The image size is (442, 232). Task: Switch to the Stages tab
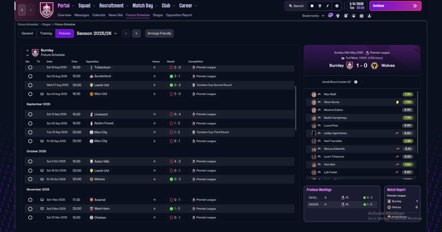click(158, 15)
